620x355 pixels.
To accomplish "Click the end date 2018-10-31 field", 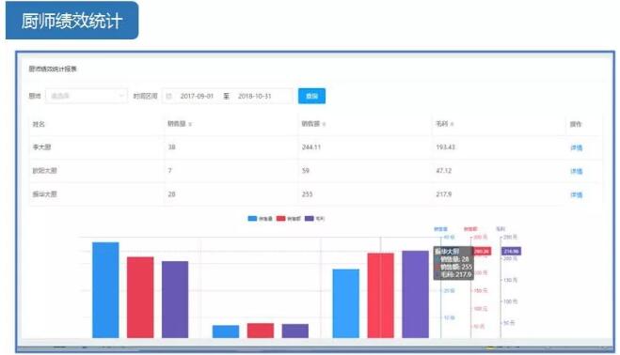I will [255, 96].
